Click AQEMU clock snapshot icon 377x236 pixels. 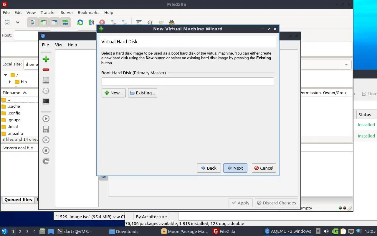tap(46, 91)
